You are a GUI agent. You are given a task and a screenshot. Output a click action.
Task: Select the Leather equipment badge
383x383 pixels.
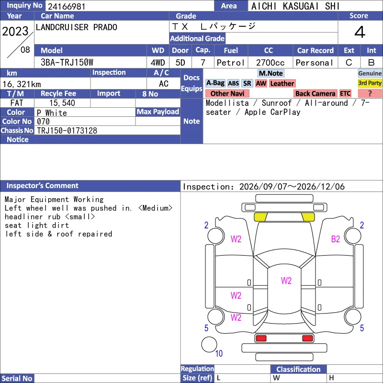tap(282, 83)
